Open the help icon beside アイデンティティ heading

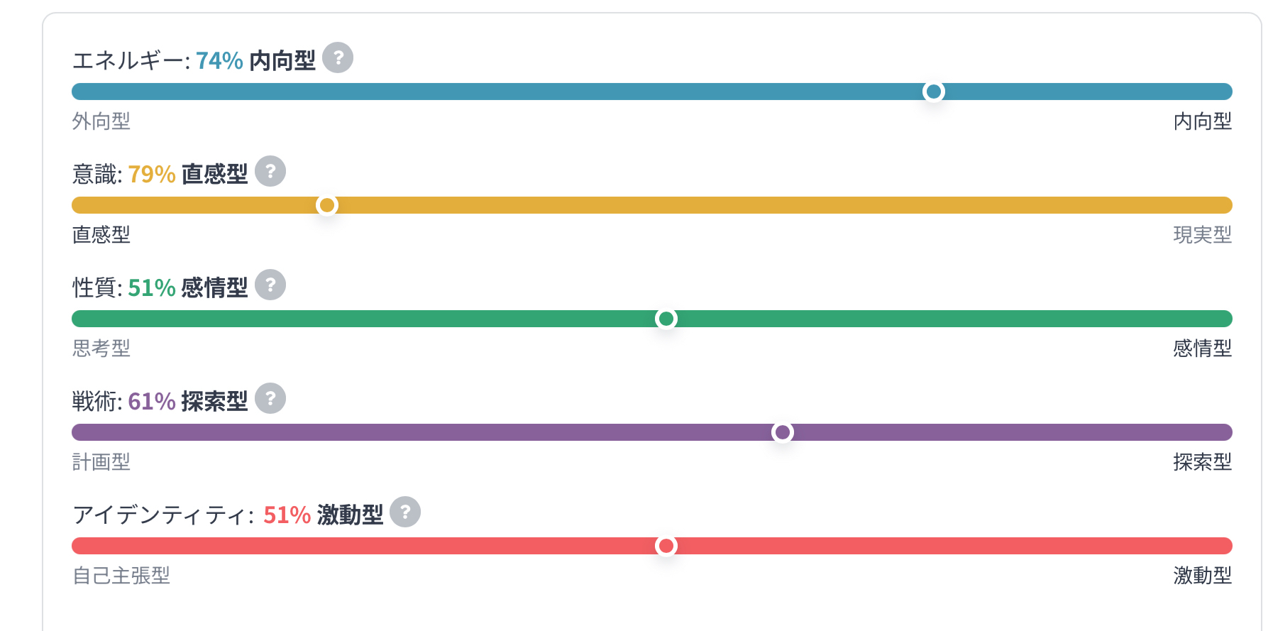405,512
